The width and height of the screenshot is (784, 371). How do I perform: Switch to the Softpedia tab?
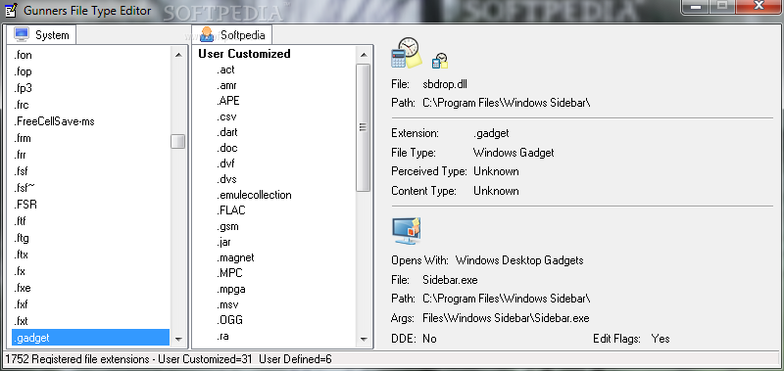(231, 35)
